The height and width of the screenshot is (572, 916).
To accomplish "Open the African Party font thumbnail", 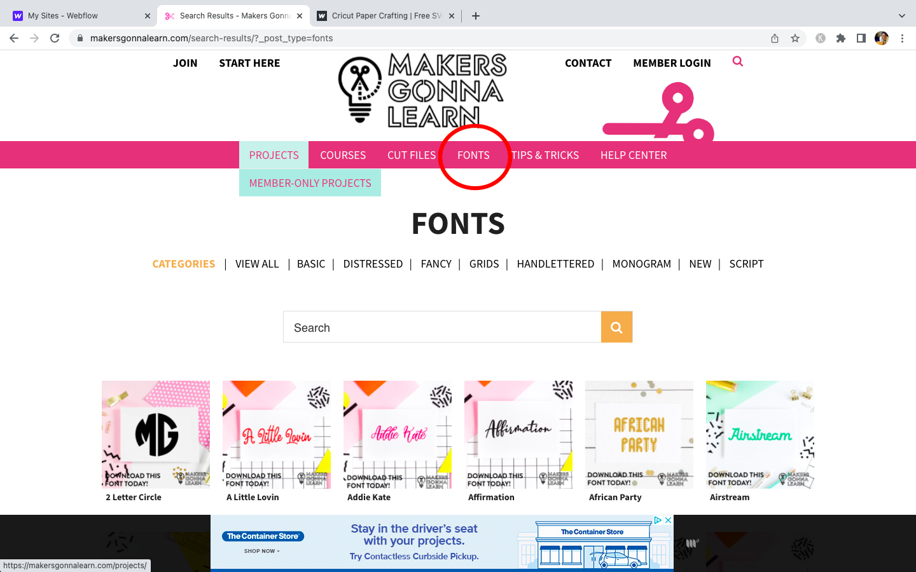I will point(639,435).
